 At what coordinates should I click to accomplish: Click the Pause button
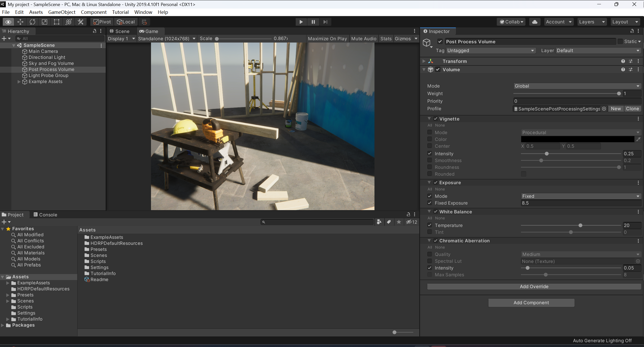[313, 22]
